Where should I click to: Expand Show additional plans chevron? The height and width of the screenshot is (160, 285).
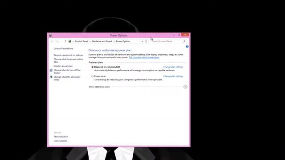pyautogui.click(x=185, y=87)
